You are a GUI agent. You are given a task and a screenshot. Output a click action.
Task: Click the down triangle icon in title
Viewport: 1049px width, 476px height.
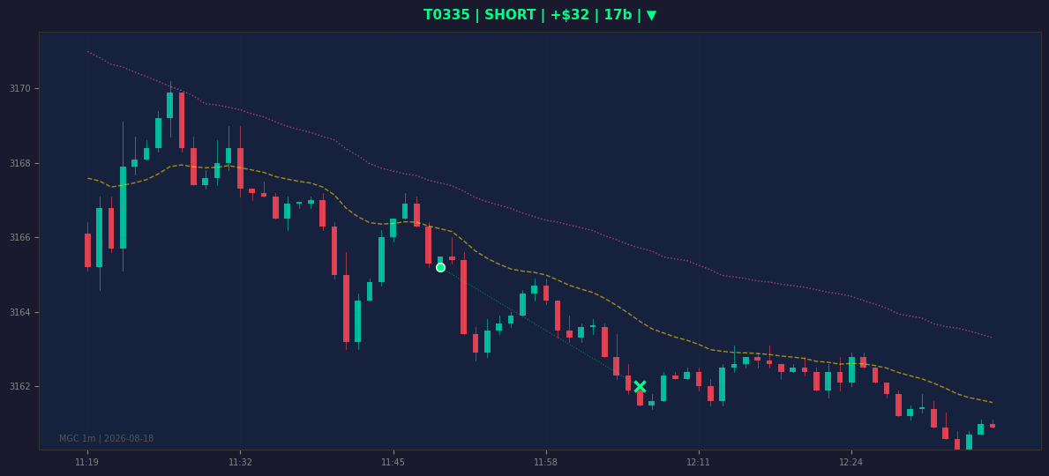click(652, 15)
